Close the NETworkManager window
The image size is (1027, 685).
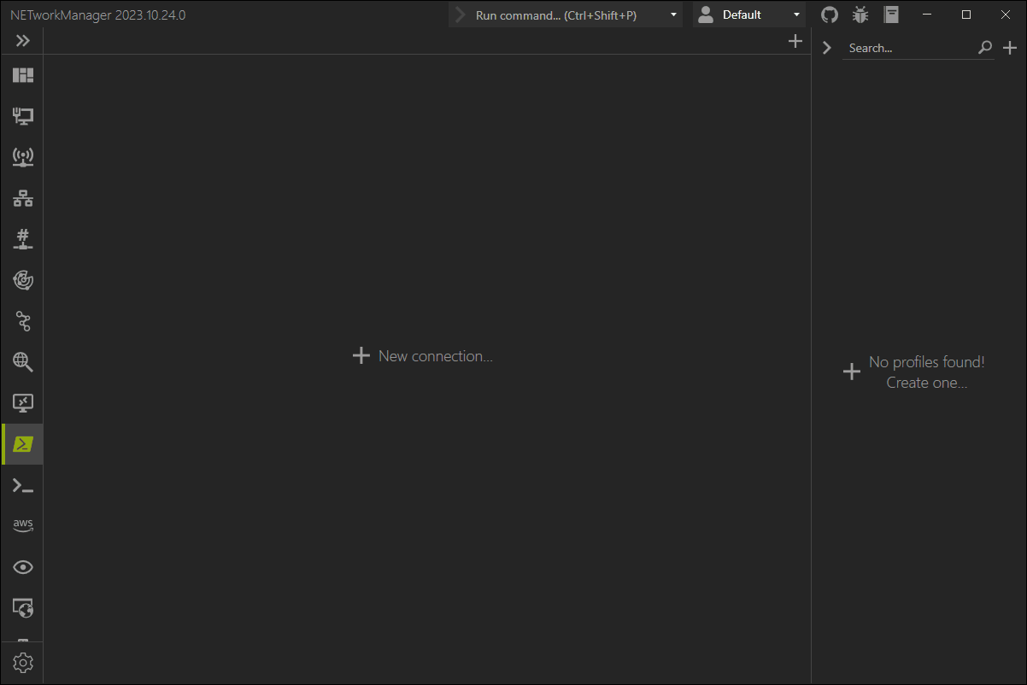(1006, 15)
